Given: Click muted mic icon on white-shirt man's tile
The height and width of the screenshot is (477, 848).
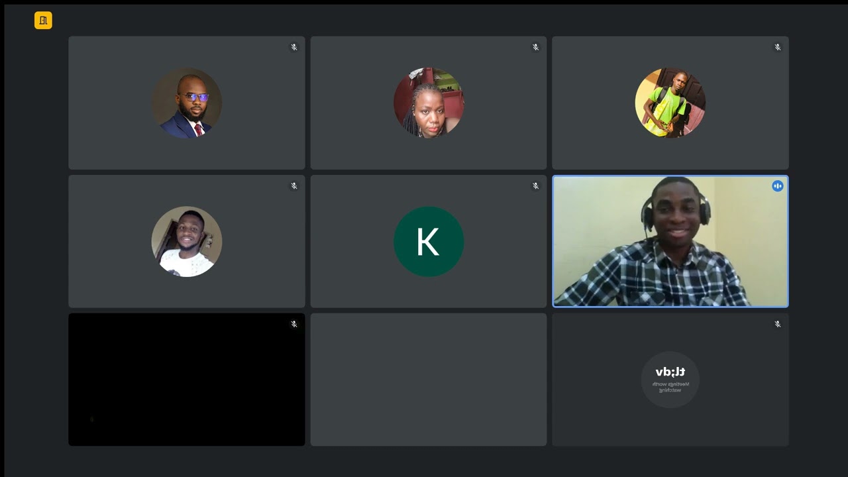Looking at the screenshot, I should coord(294,186).
